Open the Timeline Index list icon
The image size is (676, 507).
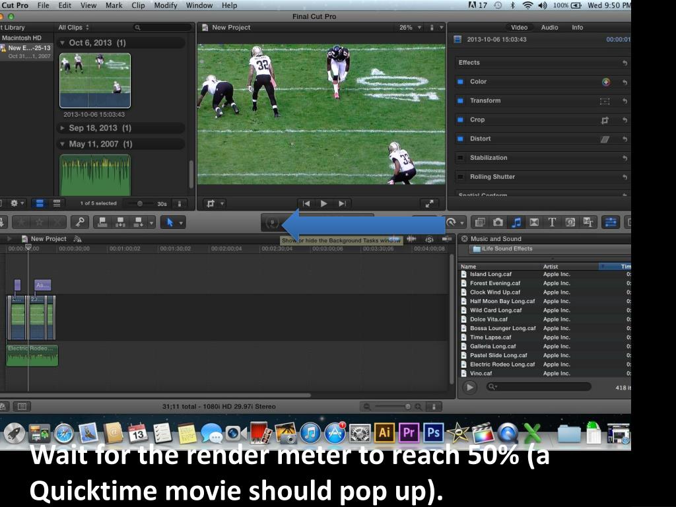[22, 406]
